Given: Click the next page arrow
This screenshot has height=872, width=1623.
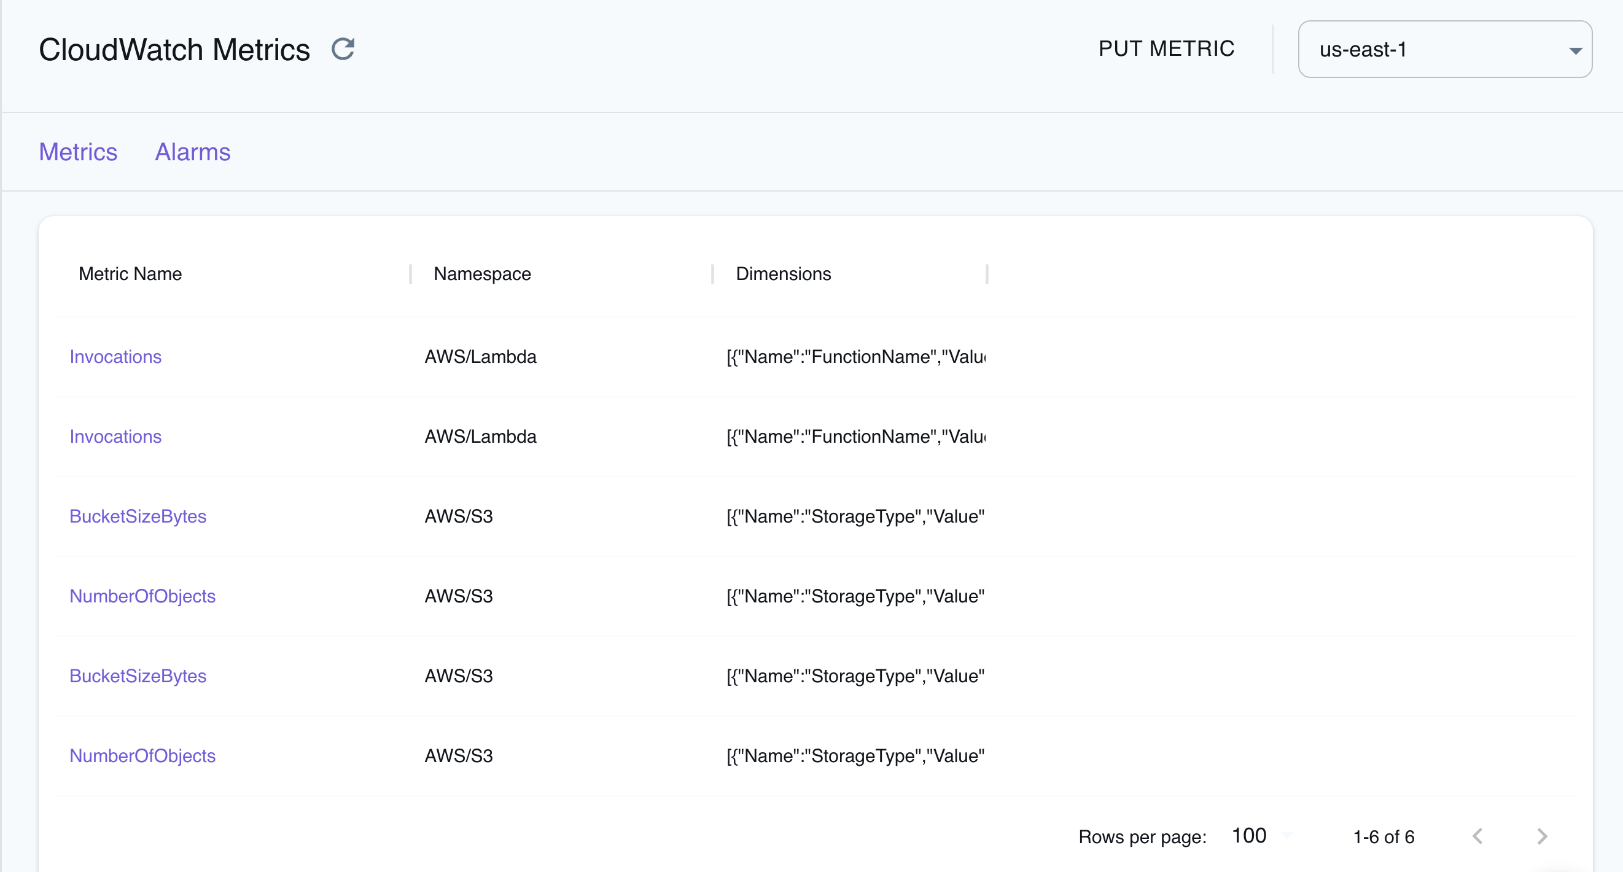Looking at the screenshot, I should [1542, 836].
